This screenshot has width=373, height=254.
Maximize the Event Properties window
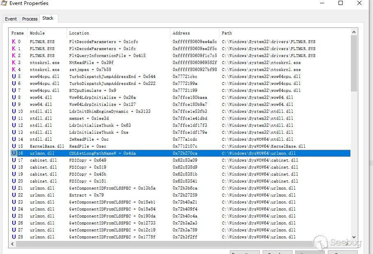[x=341, y=3]
